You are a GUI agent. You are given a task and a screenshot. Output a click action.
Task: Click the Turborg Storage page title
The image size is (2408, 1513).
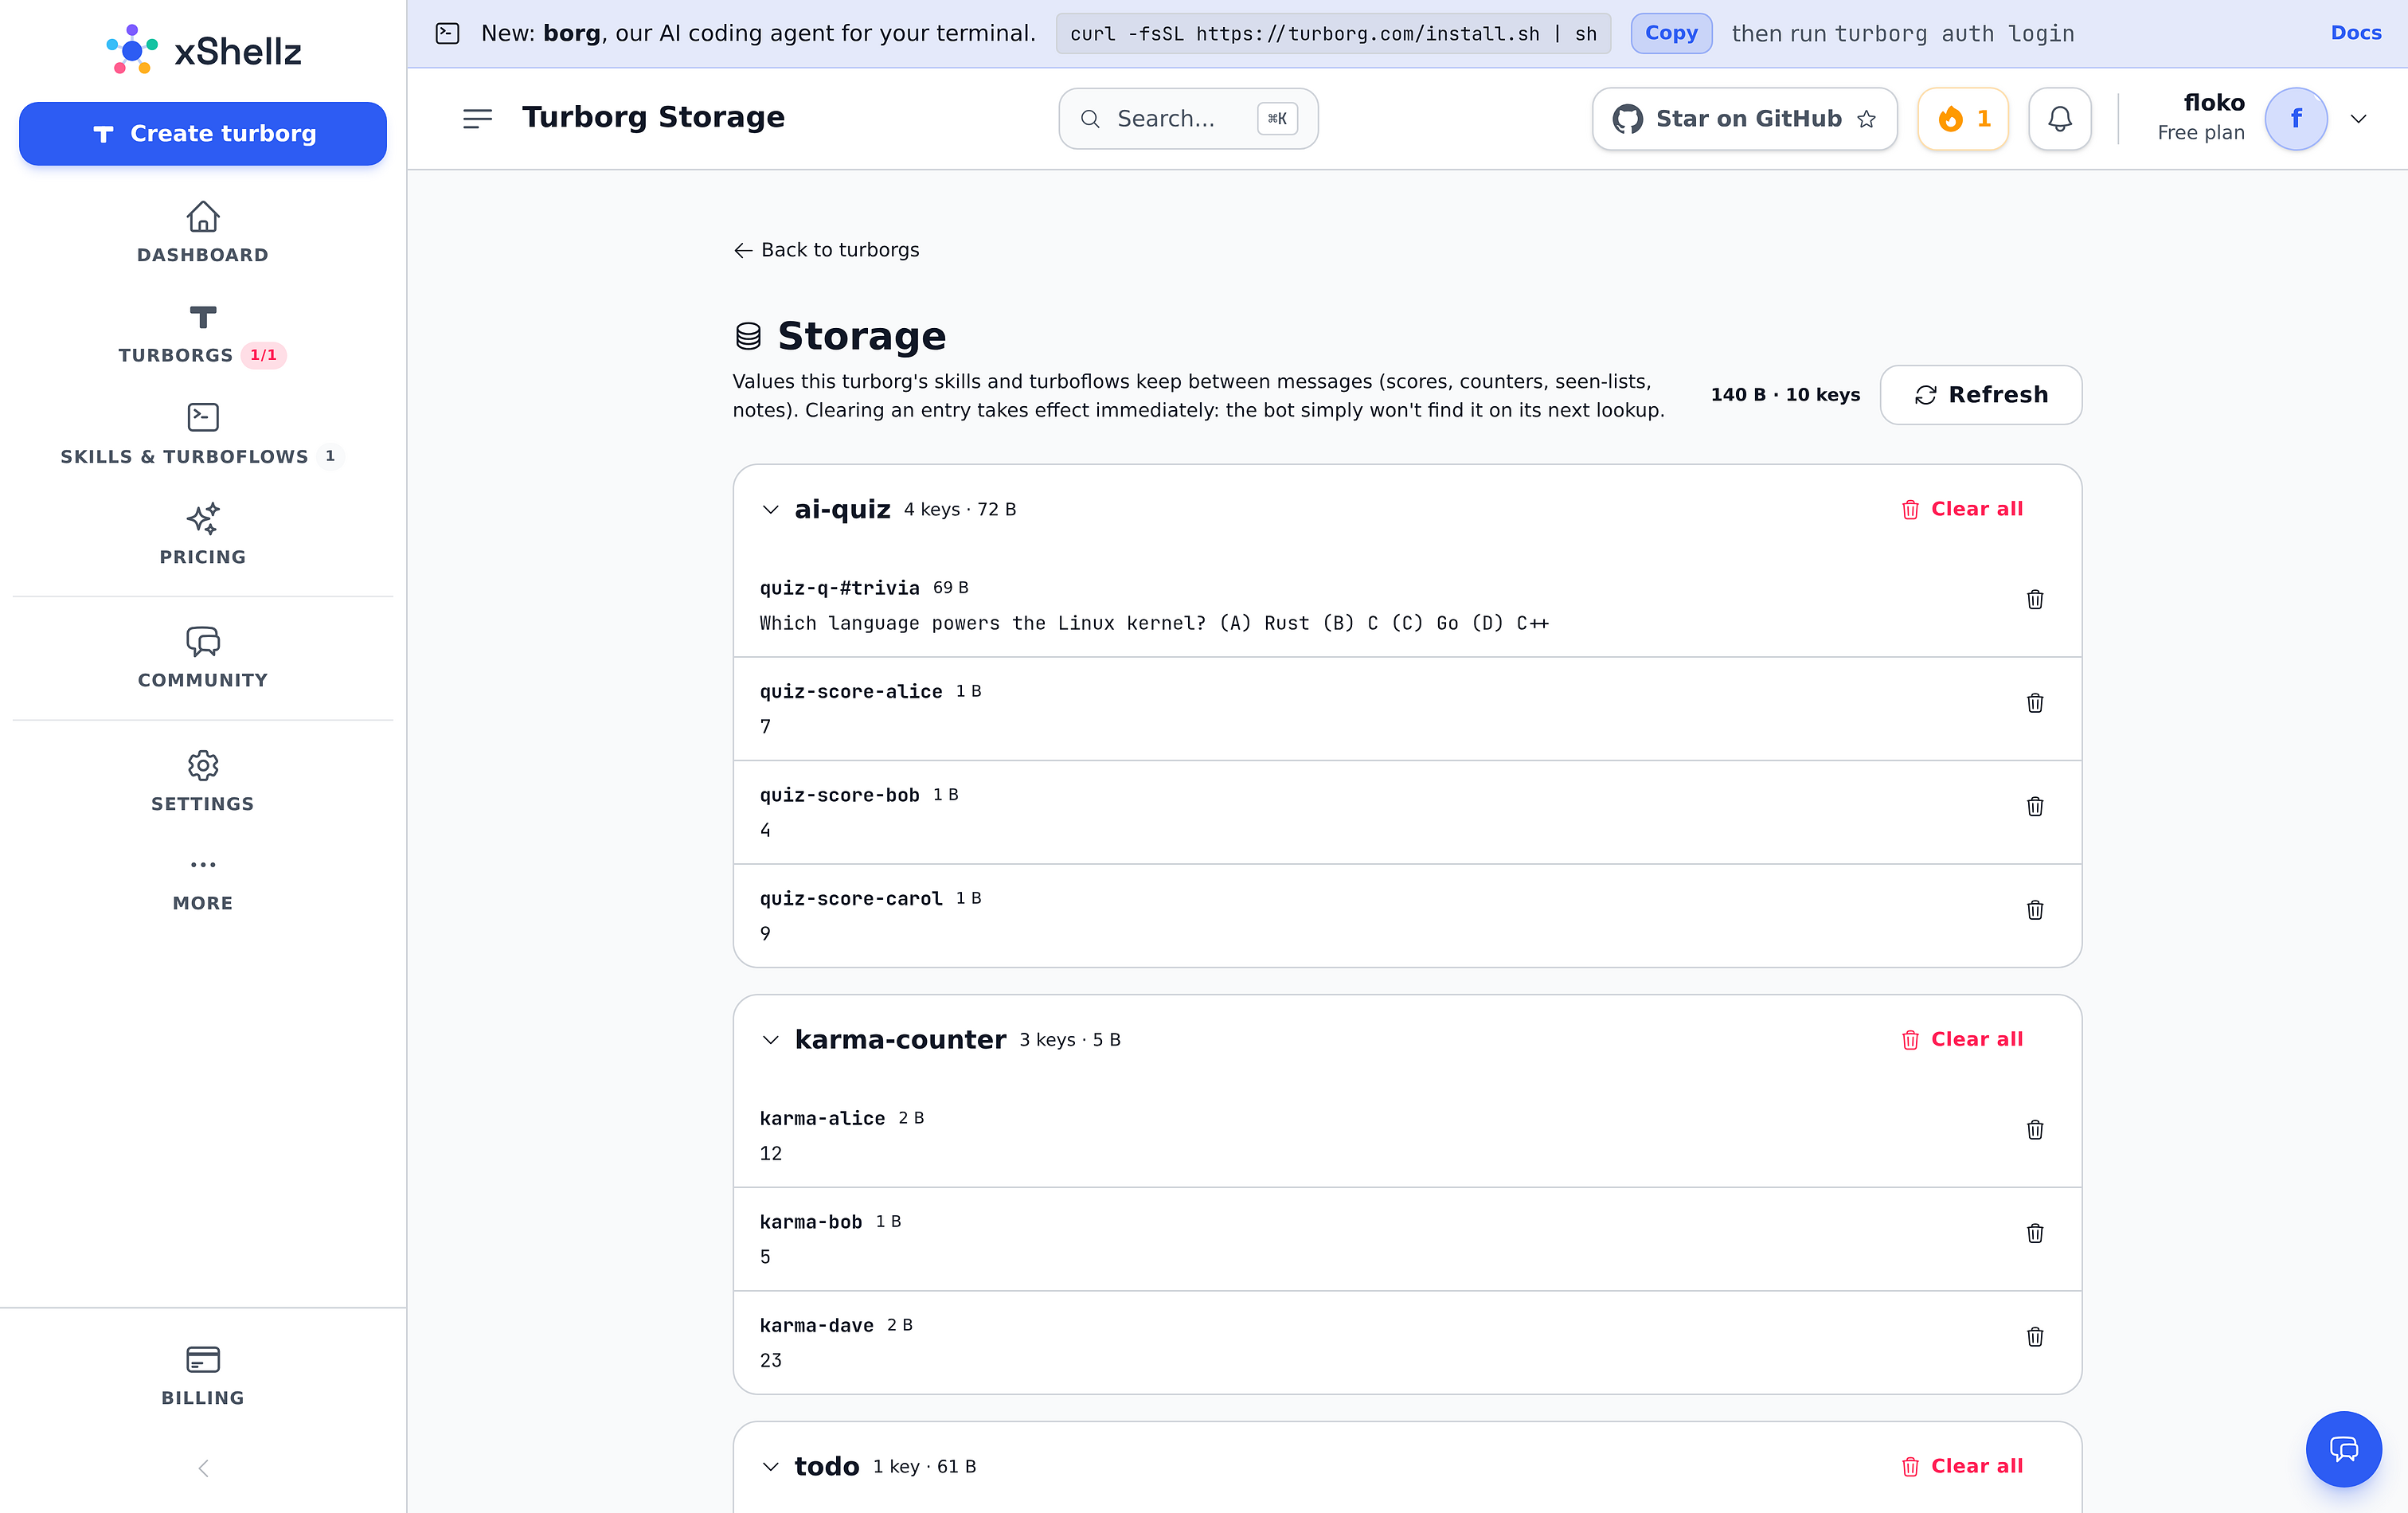(653, 117)
